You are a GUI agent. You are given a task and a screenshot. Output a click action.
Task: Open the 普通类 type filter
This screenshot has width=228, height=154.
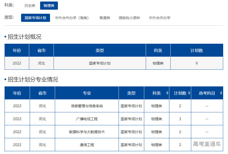(x=104, y=18)
